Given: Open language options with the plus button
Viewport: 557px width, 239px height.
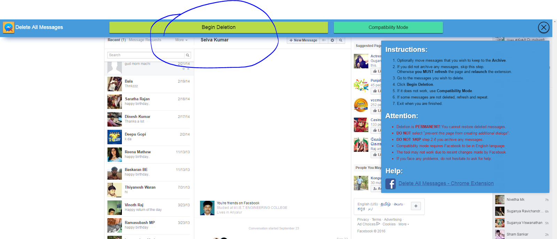Looking at the screenshot, I should [416, 206].
